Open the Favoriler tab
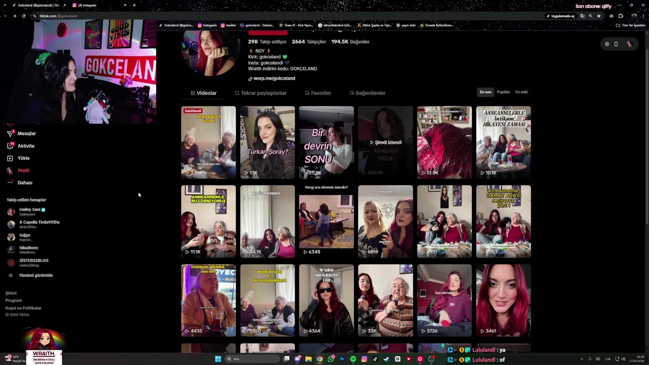Screen dimensions: 649x365 [x=318, y=93]
